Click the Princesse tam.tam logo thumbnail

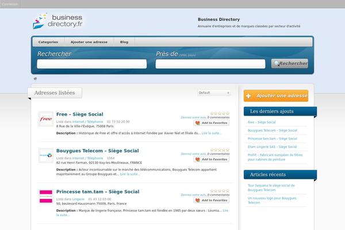46,196
